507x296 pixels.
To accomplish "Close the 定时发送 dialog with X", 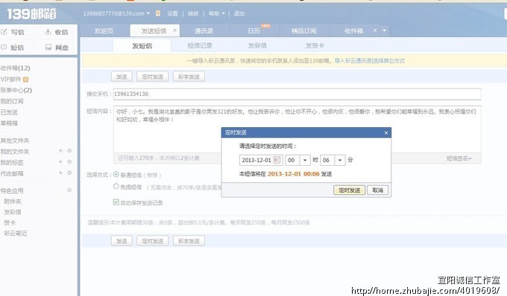I will 385,132.
